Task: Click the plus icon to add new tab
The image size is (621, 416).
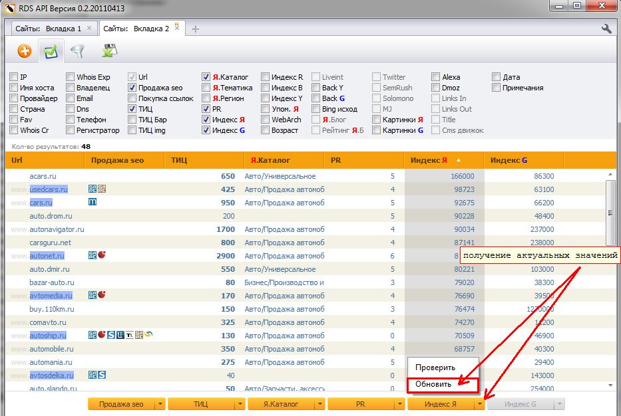Action: [x=196, y=29]
